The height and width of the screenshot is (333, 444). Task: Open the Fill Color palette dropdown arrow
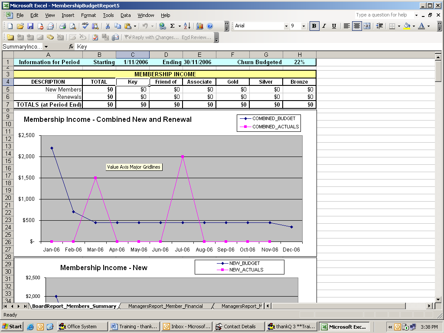pos(414,26)
